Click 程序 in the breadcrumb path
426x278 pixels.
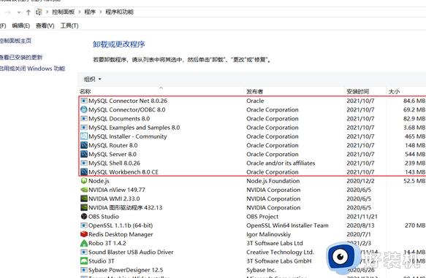pos(90,12)
